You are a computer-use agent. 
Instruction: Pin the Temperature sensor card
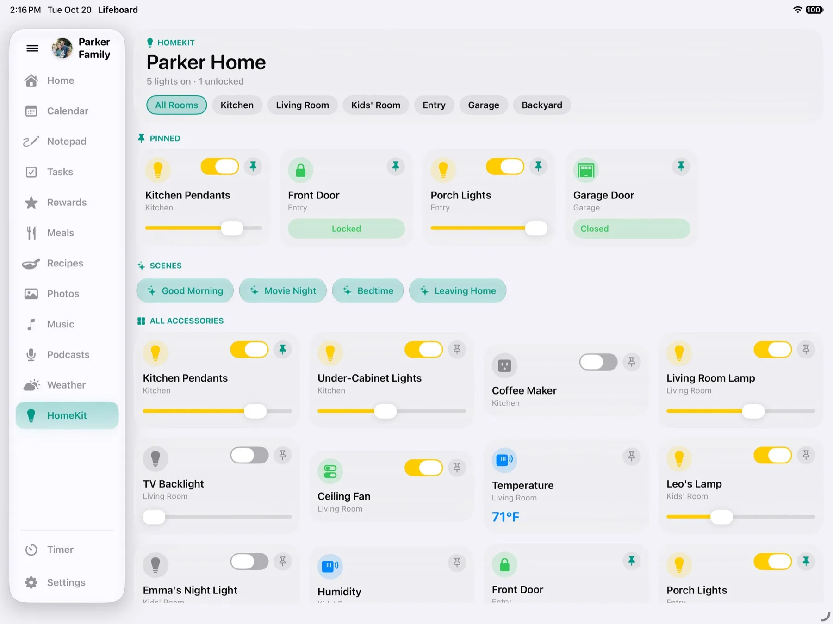click(631, 457)
